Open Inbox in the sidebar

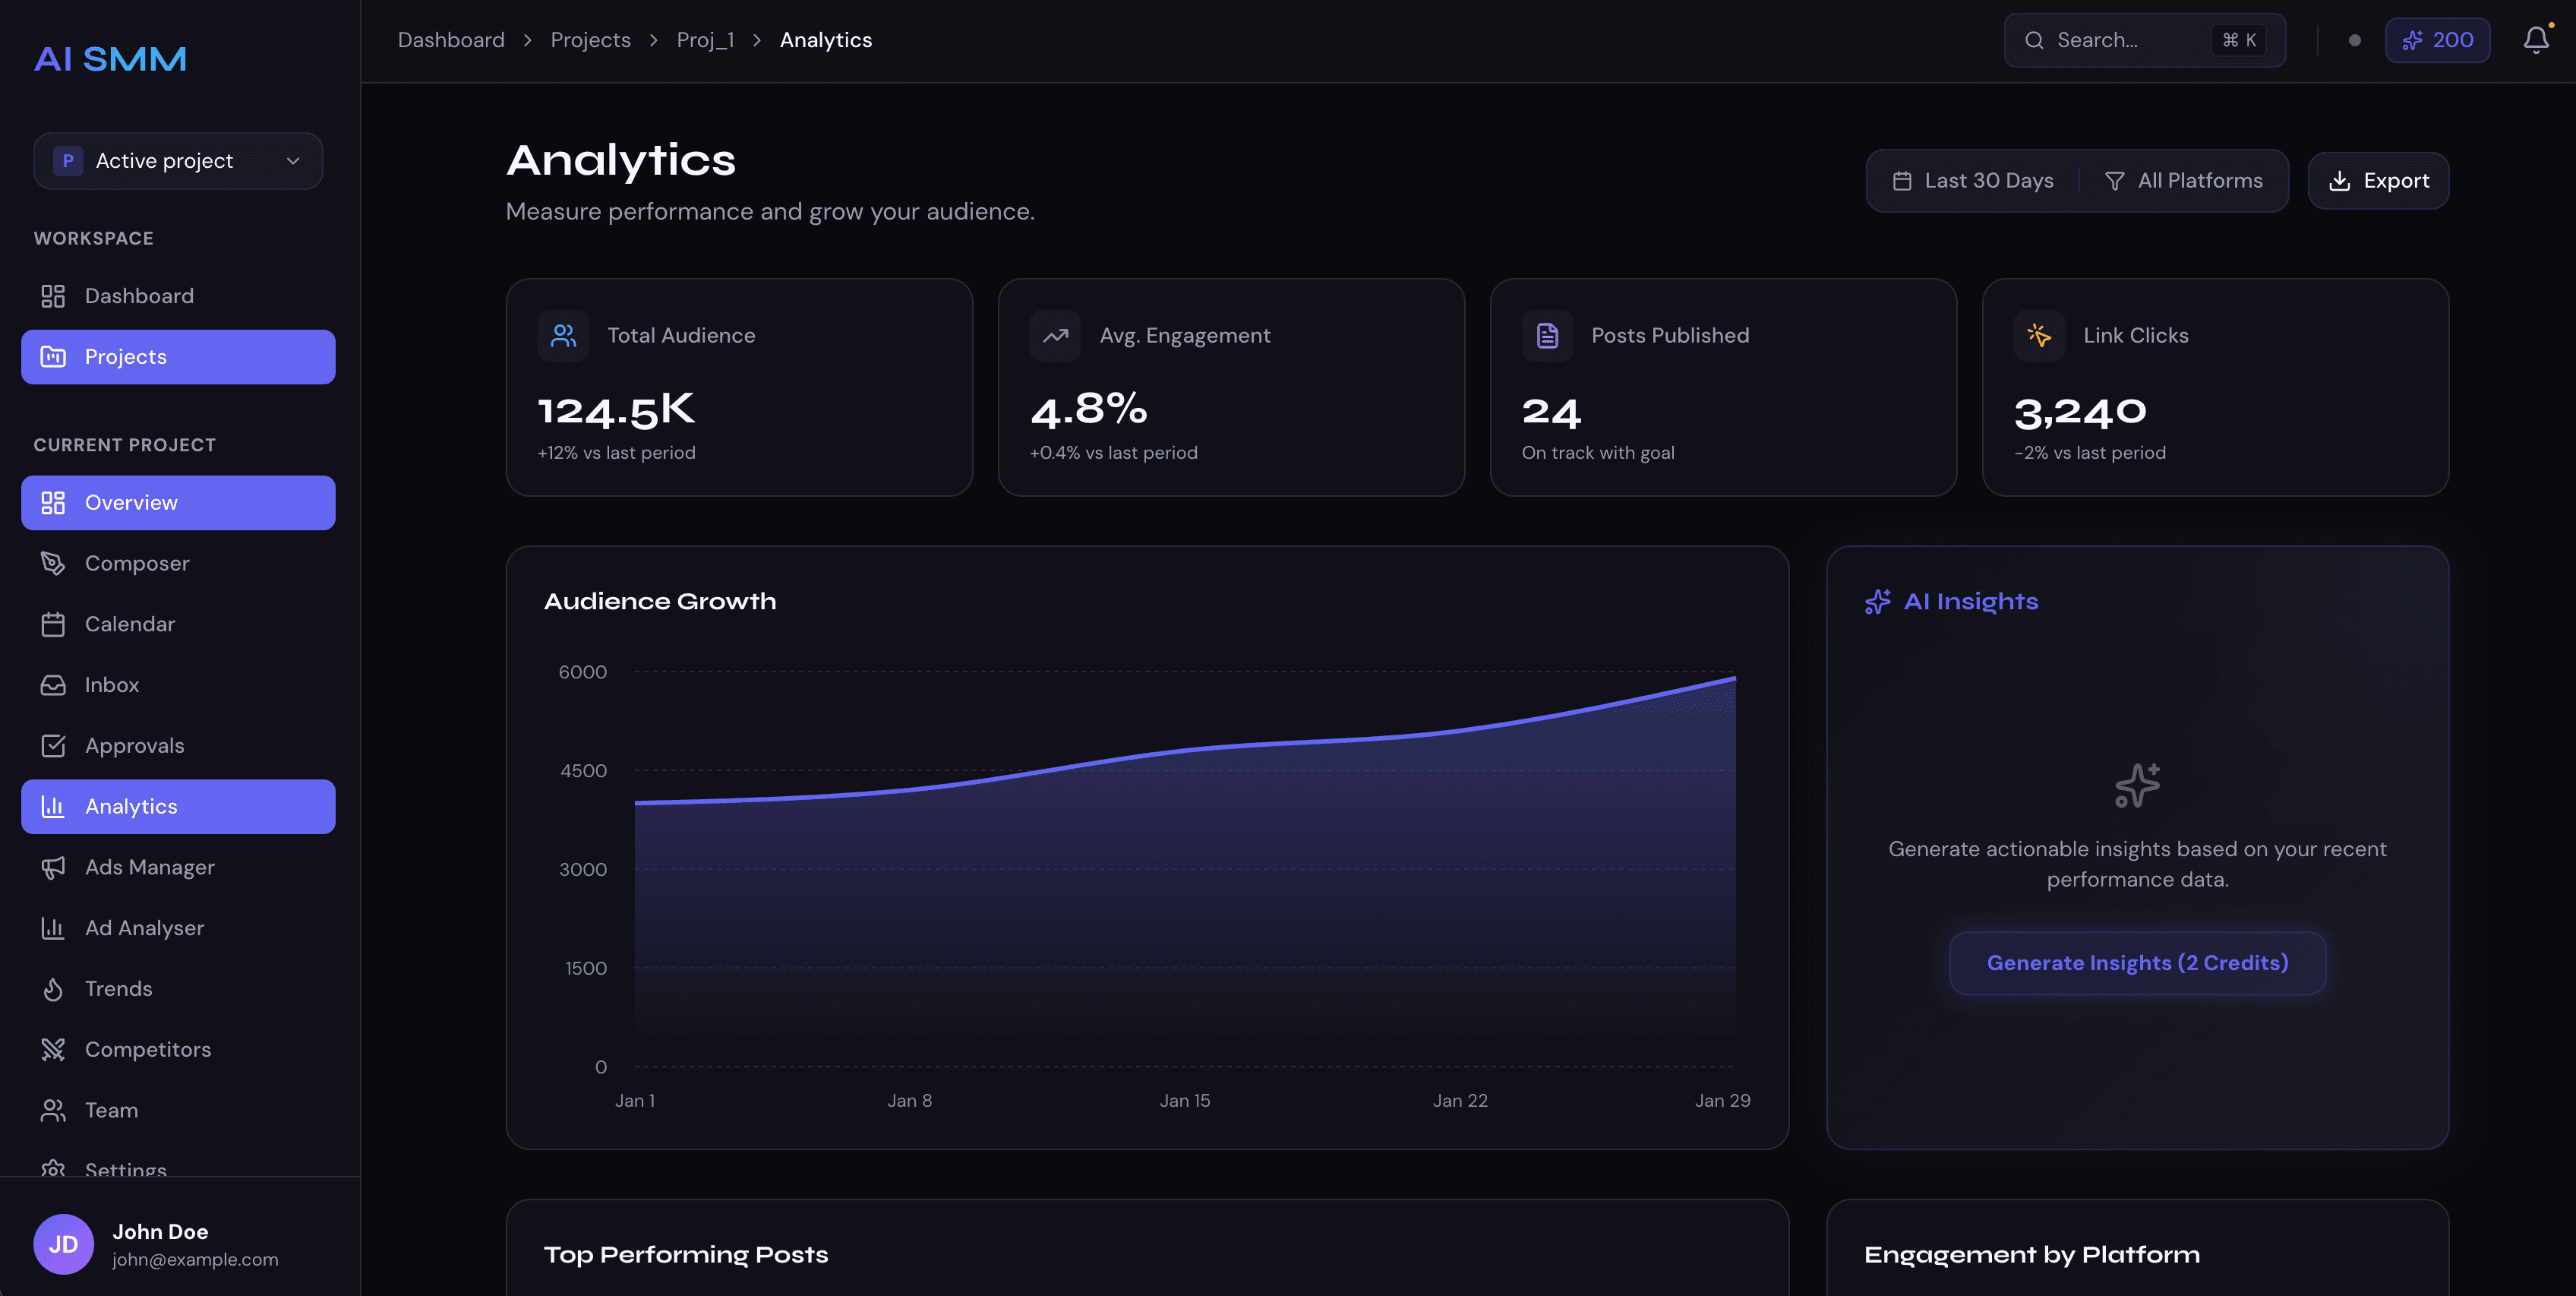click(x=178, y=685)
